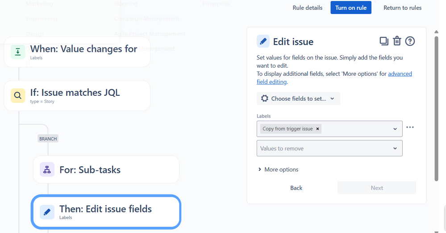This screenshot has height=233, width=446.
Task: Open Rule details
Action: (308, 8)
